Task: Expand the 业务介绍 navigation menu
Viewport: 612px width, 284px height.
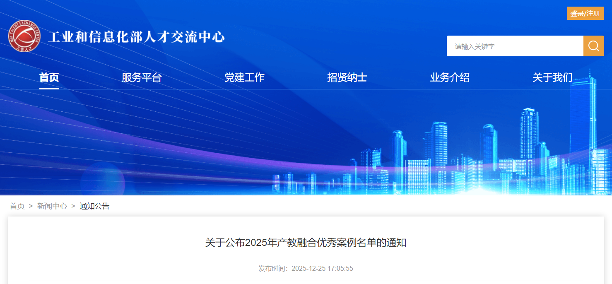Action: coord(450,77)
